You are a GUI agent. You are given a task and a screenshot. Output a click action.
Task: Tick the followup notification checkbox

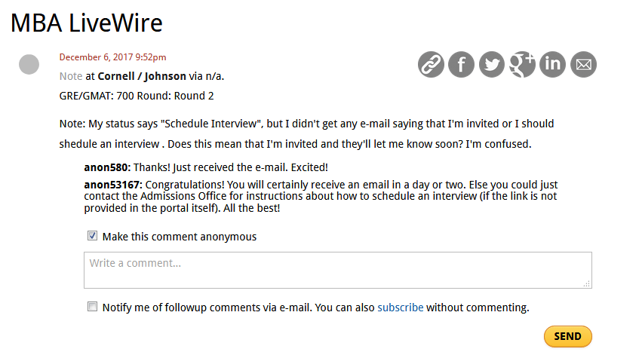pyautogui.click(x=93, y=307)
